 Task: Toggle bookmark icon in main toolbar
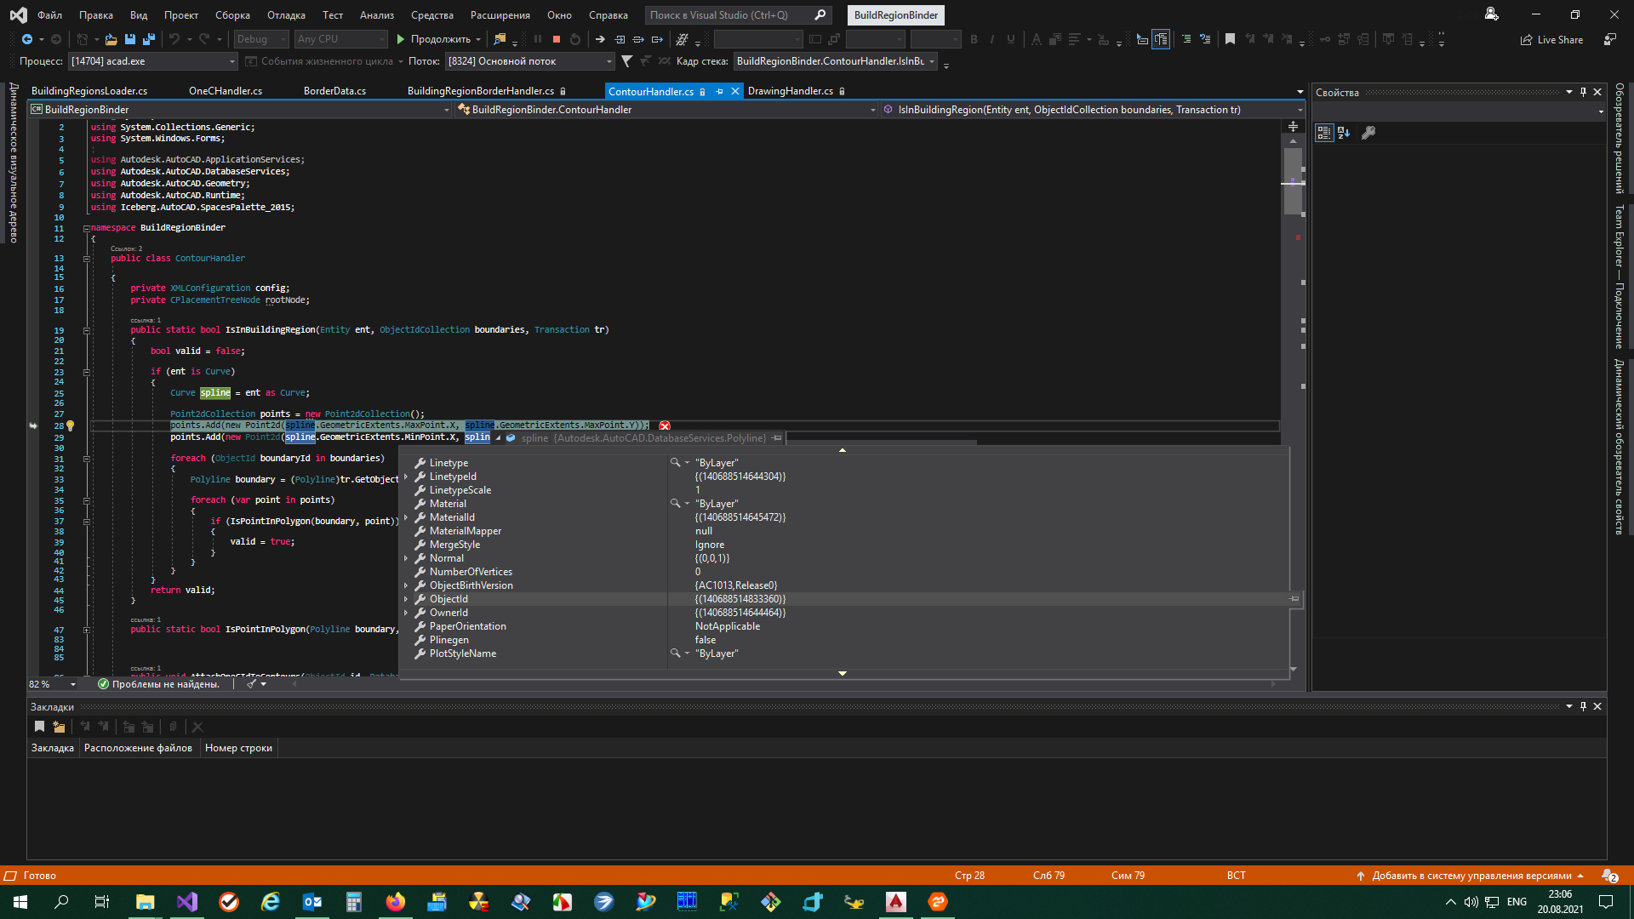click(1230, 39)
